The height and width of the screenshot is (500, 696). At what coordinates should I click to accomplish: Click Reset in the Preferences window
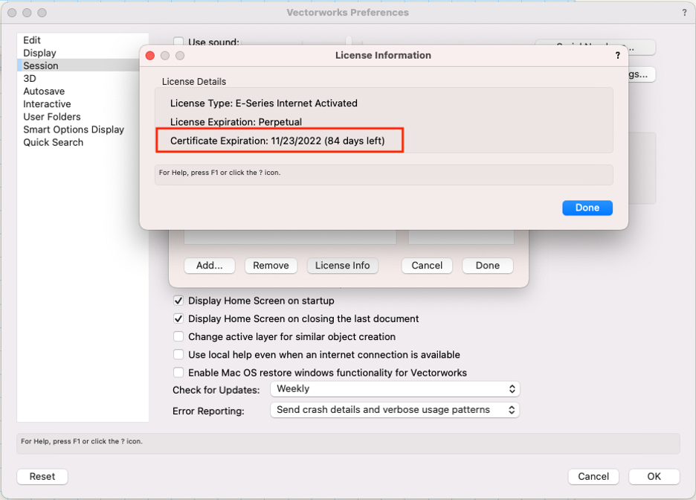[x=42, y=477]
